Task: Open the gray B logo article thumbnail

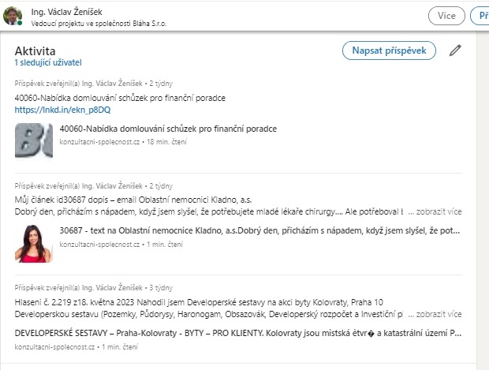Action: pyautogui.click(x=34, y=140)
